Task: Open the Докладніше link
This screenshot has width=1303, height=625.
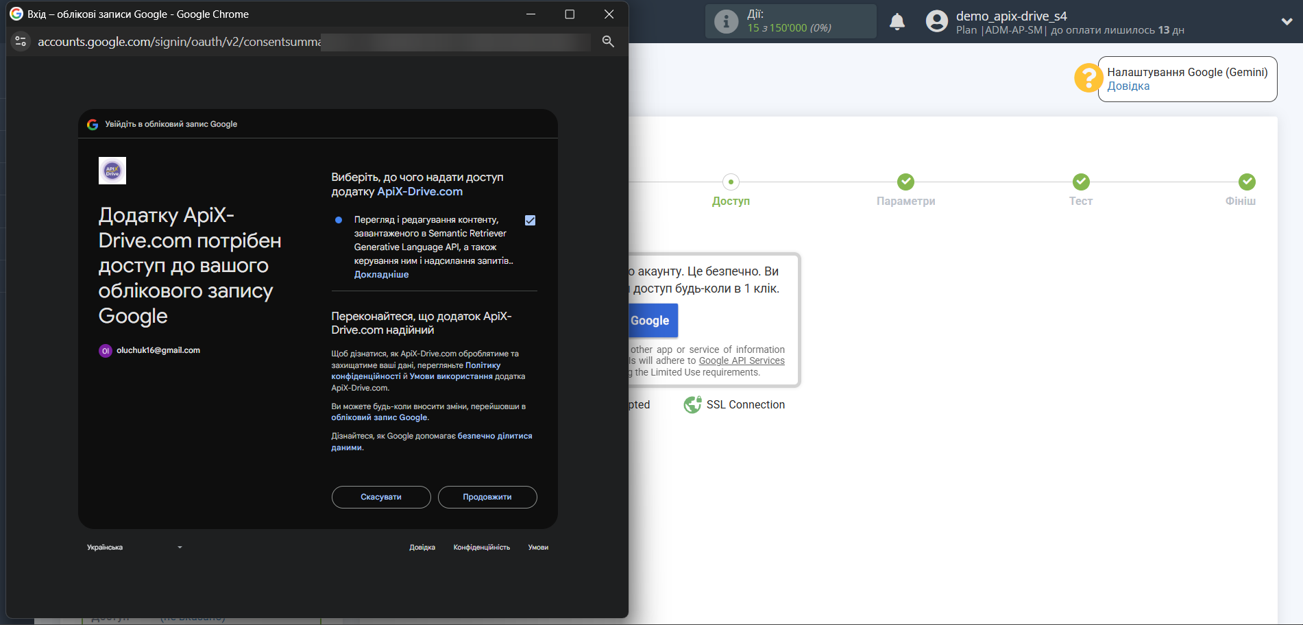Action: pos(381,275)
